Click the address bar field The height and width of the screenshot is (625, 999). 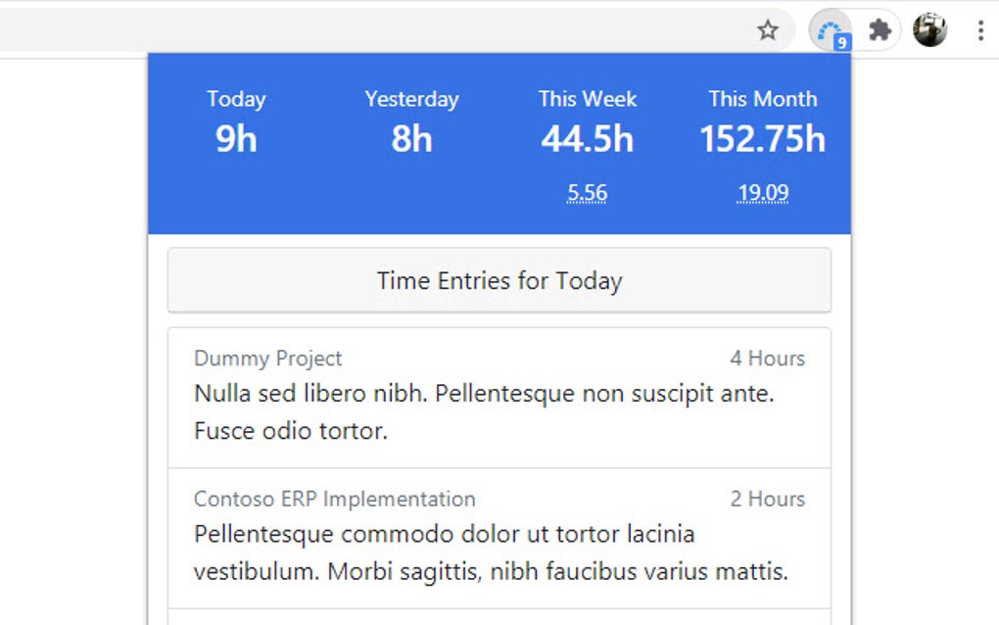[x=372, y=30]
